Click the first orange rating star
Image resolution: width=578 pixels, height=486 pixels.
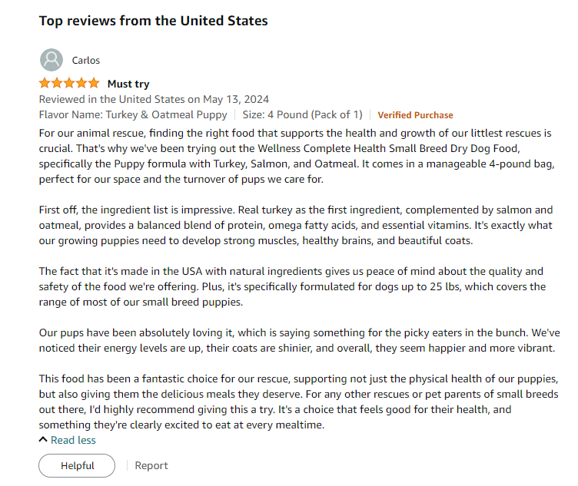click(x=45, y=83)
